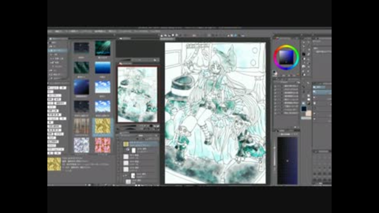This screenshot has width=379, height=213.
Task: Pick a shade in the color wheel square
Action: click(x=287, y=58)
